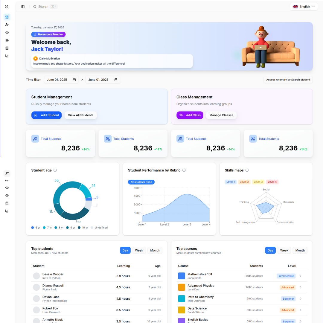Toggle Level 1 in Skills maps legend
The height and width of the screenshot is (323, 323).
tap(230, 182)
